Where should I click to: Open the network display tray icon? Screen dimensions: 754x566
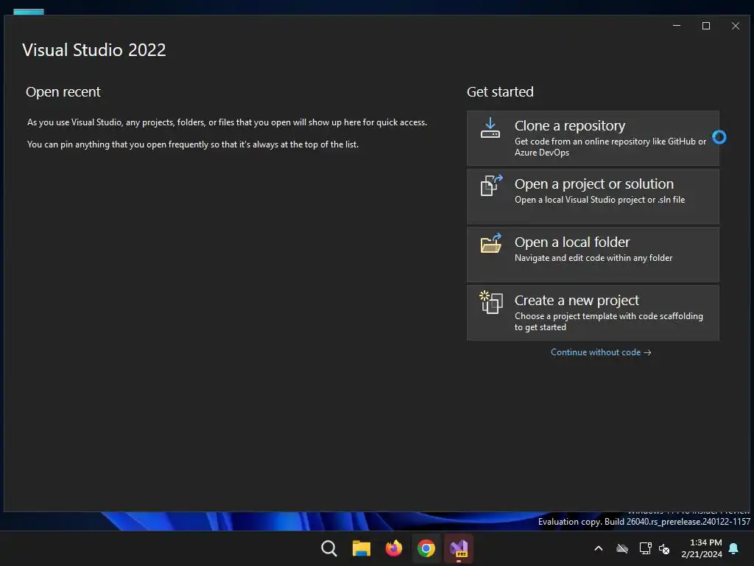pyautogui.click(x=645, y=548)
